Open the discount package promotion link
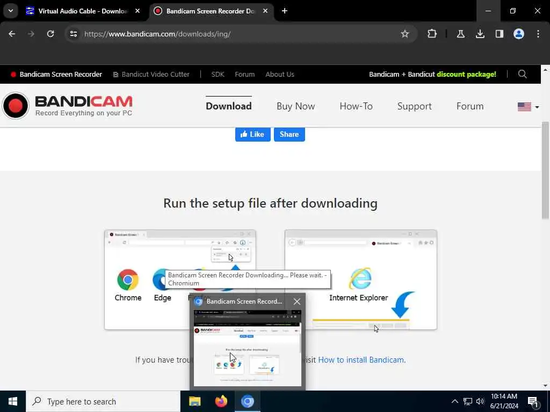The height and width of the screenshot is (412, 550). click(432, 74)
